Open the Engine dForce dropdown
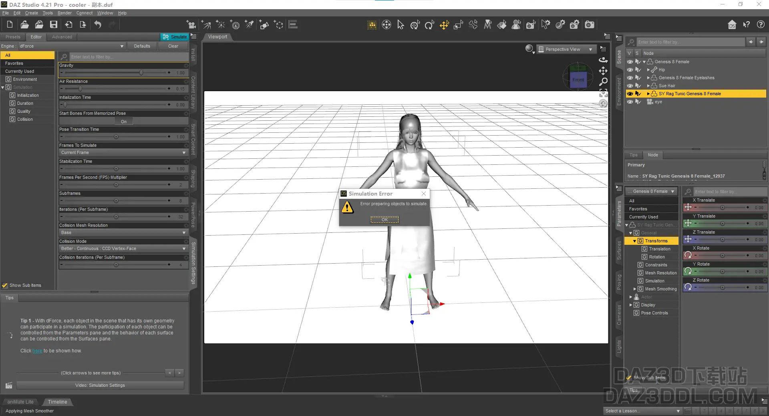 pos(72,46)
